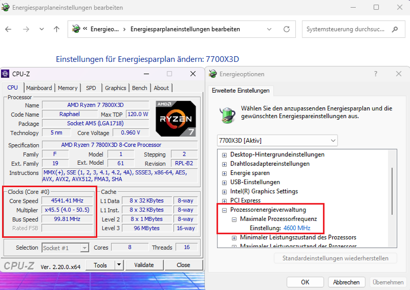Expand the PCI Express node
410x290 pixels.
click(224, 201)
